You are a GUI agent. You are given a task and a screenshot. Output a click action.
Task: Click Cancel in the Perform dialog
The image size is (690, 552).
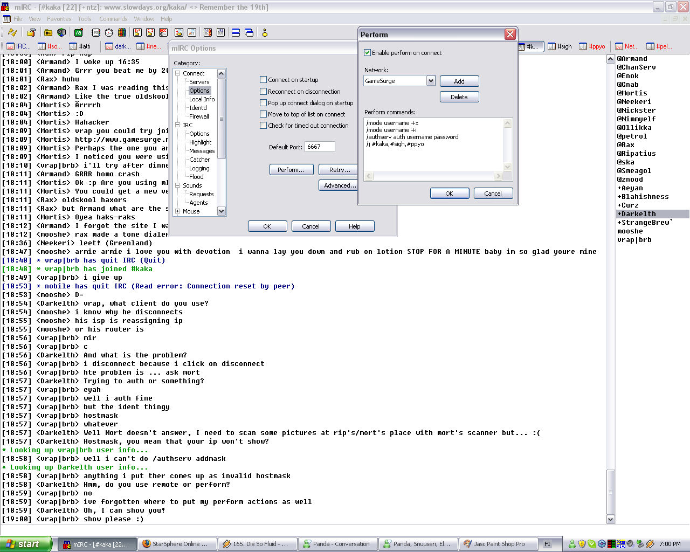[x=493, y=194]
